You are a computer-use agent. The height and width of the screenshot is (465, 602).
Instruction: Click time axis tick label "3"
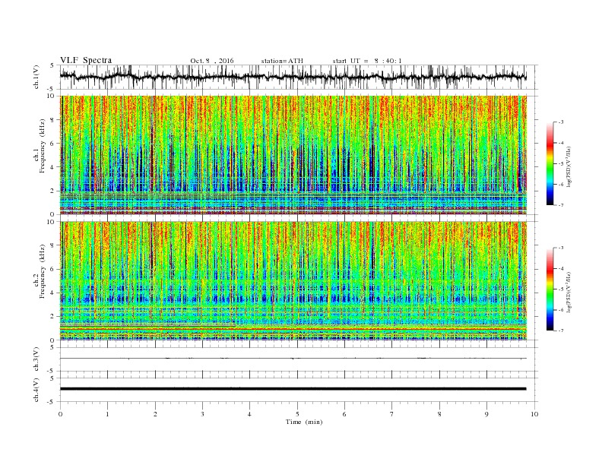pyautogui.click(x=202, y=414)
